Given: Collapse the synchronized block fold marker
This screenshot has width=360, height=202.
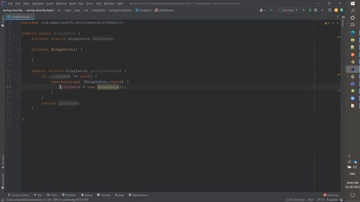Looking at the screenshot, I should (20, 82).
